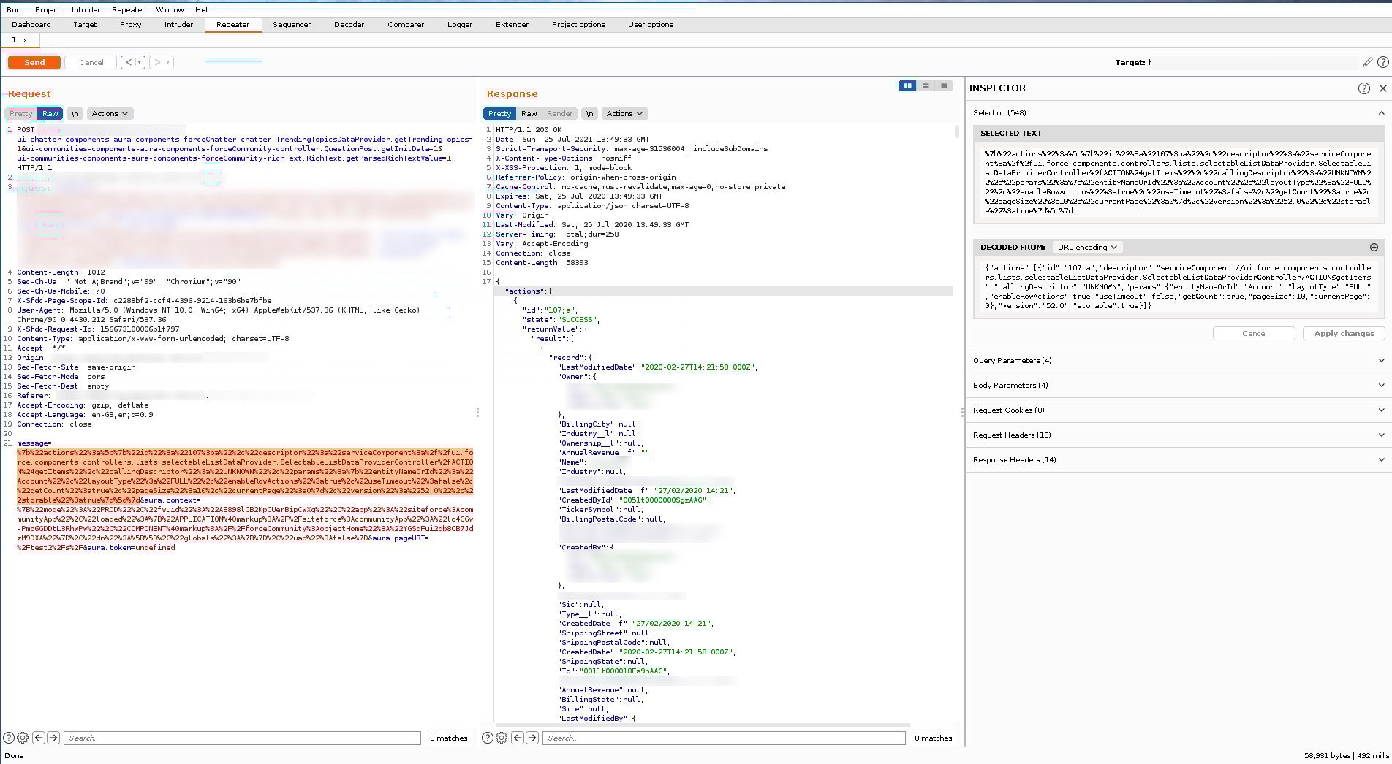The height and width of the screenshot is (764, 1392).
Task: Add new Repeater tab with ellipsis
Action: pos(54,40)
